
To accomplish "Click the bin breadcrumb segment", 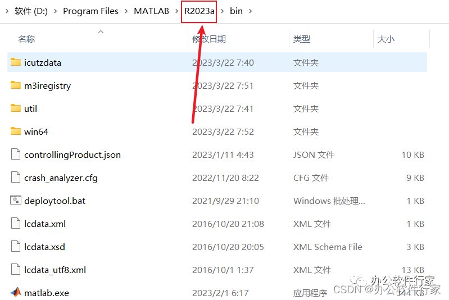I will pos(236,11).
